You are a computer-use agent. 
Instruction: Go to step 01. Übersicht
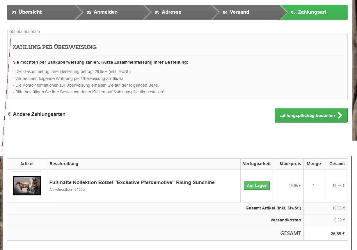pyautogui.click(x=27, y=12)
